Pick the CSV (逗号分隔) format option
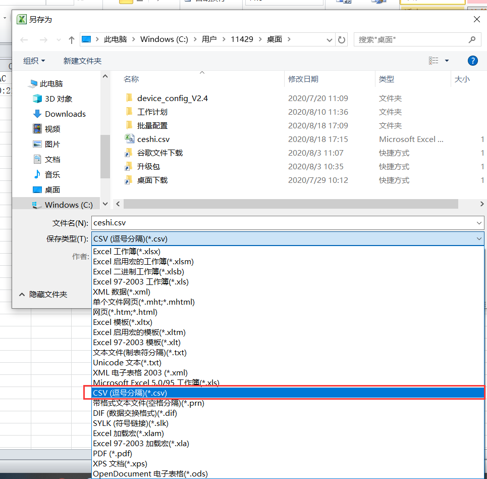Viewport: 487px width, 479px height. (130, 393)
